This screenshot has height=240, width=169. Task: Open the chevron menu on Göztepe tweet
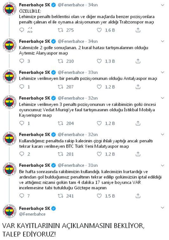163,165
